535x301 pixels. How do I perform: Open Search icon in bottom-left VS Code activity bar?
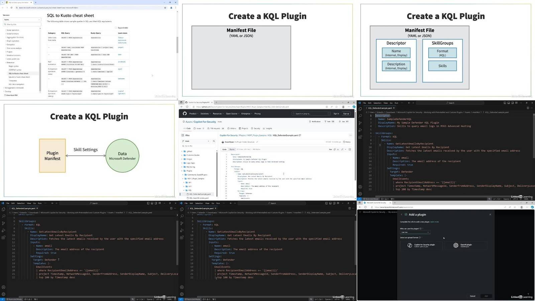coord(3,216)
